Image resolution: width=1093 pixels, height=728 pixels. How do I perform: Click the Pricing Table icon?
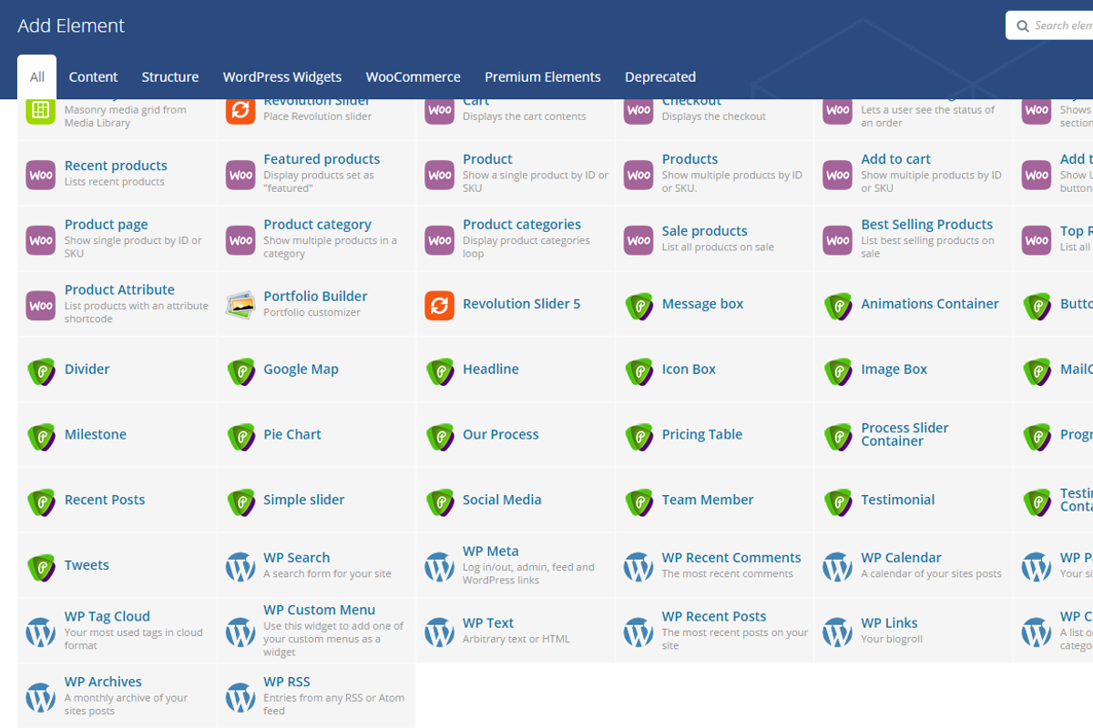pyautogui.click(x=638, y=436)
